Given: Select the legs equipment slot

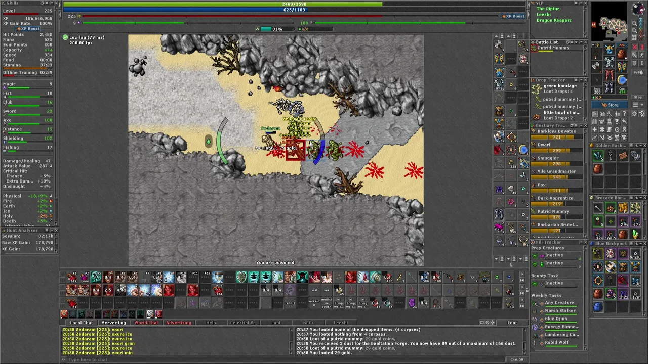Looking at the screenshot, I should point(610,75).
